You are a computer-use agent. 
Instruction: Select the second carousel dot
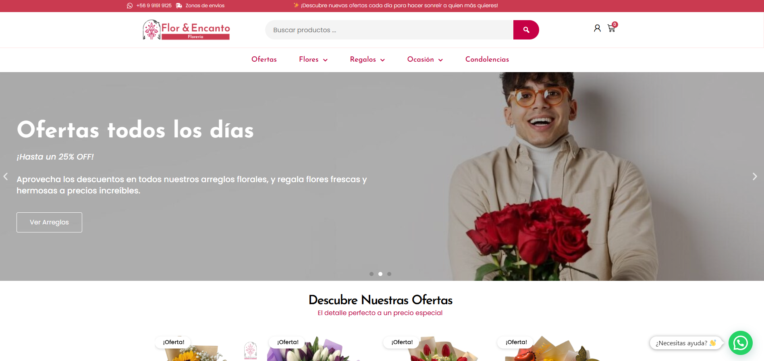click(x=380, y=274)
